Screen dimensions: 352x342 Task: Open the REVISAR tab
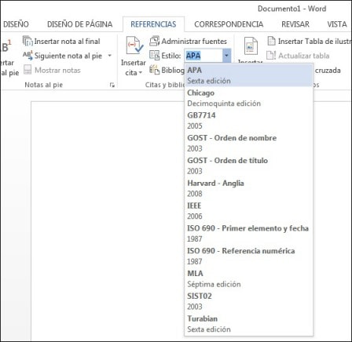(x=295, y=24)
